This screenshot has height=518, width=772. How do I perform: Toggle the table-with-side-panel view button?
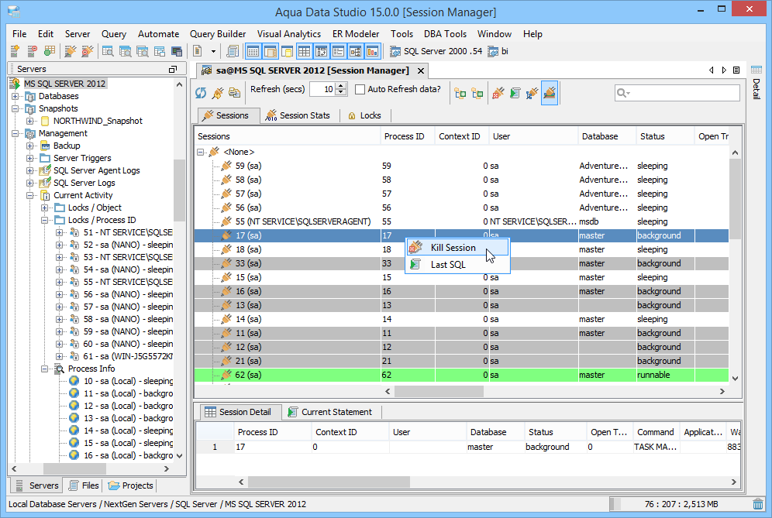click(x=270, y=51)
